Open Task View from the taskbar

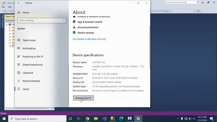coord(79,119)
